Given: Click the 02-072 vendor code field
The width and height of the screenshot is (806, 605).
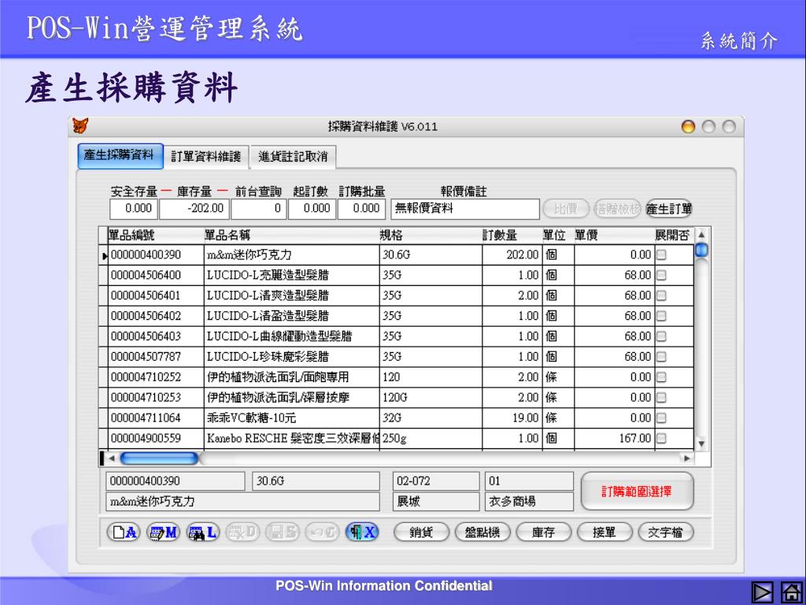Looking at the screenshot, I should [436, 481].
